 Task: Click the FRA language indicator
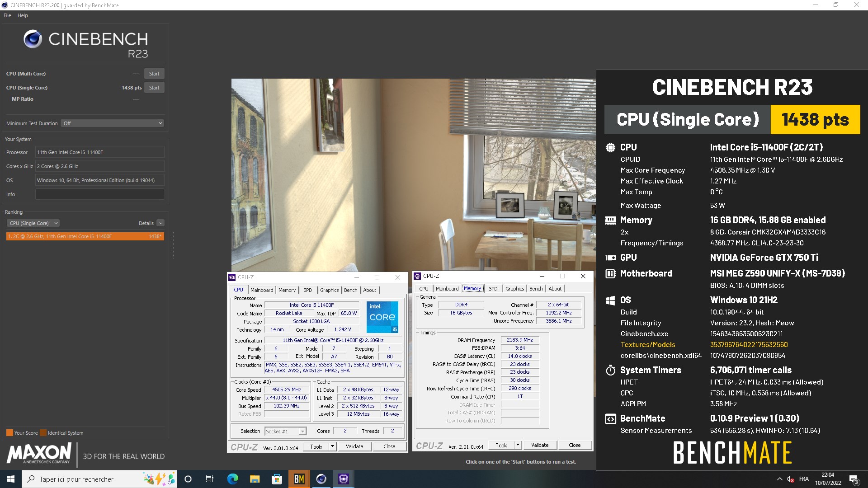804,479
